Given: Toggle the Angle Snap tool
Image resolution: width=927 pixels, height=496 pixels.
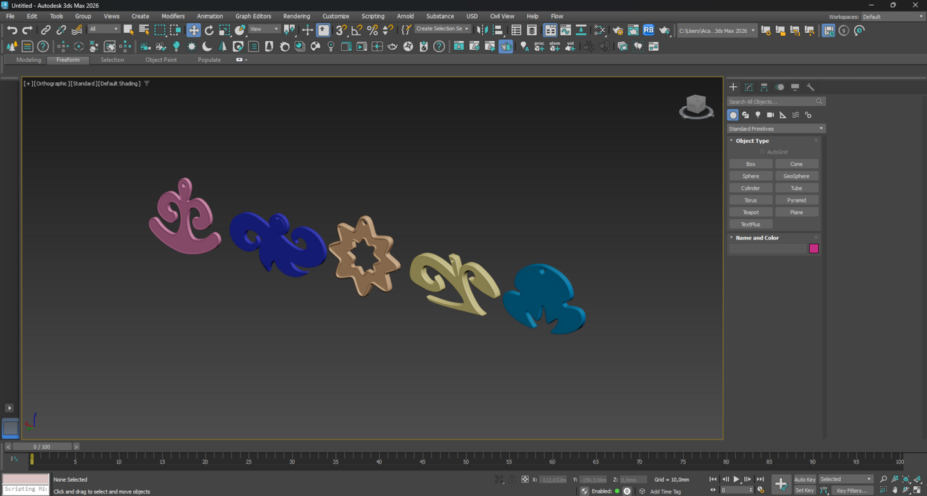Looking at the screenshot, I should 357,30.
